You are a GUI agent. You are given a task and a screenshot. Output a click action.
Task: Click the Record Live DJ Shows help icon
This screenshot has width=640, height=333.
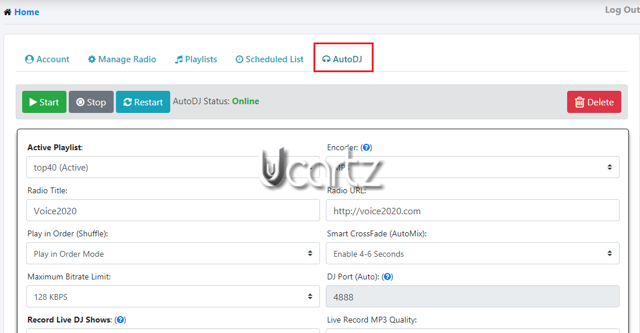click(121, 320)
